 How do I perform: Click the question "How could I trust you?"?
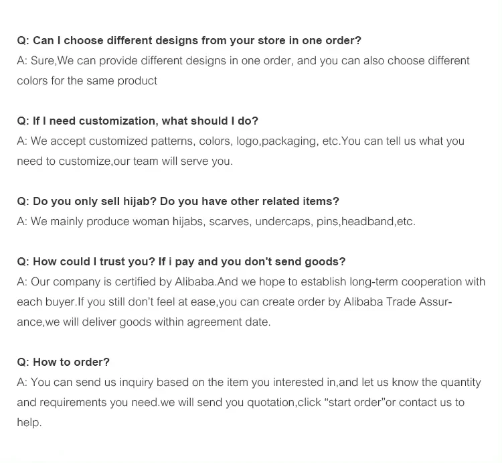[x=181, y=262]
